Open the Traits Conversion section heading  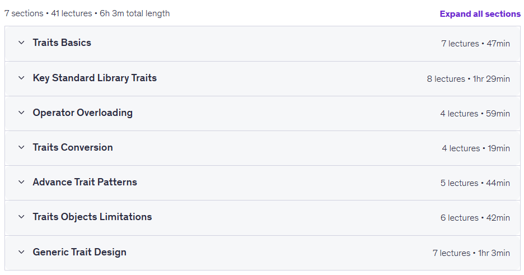tap(73, 147)
